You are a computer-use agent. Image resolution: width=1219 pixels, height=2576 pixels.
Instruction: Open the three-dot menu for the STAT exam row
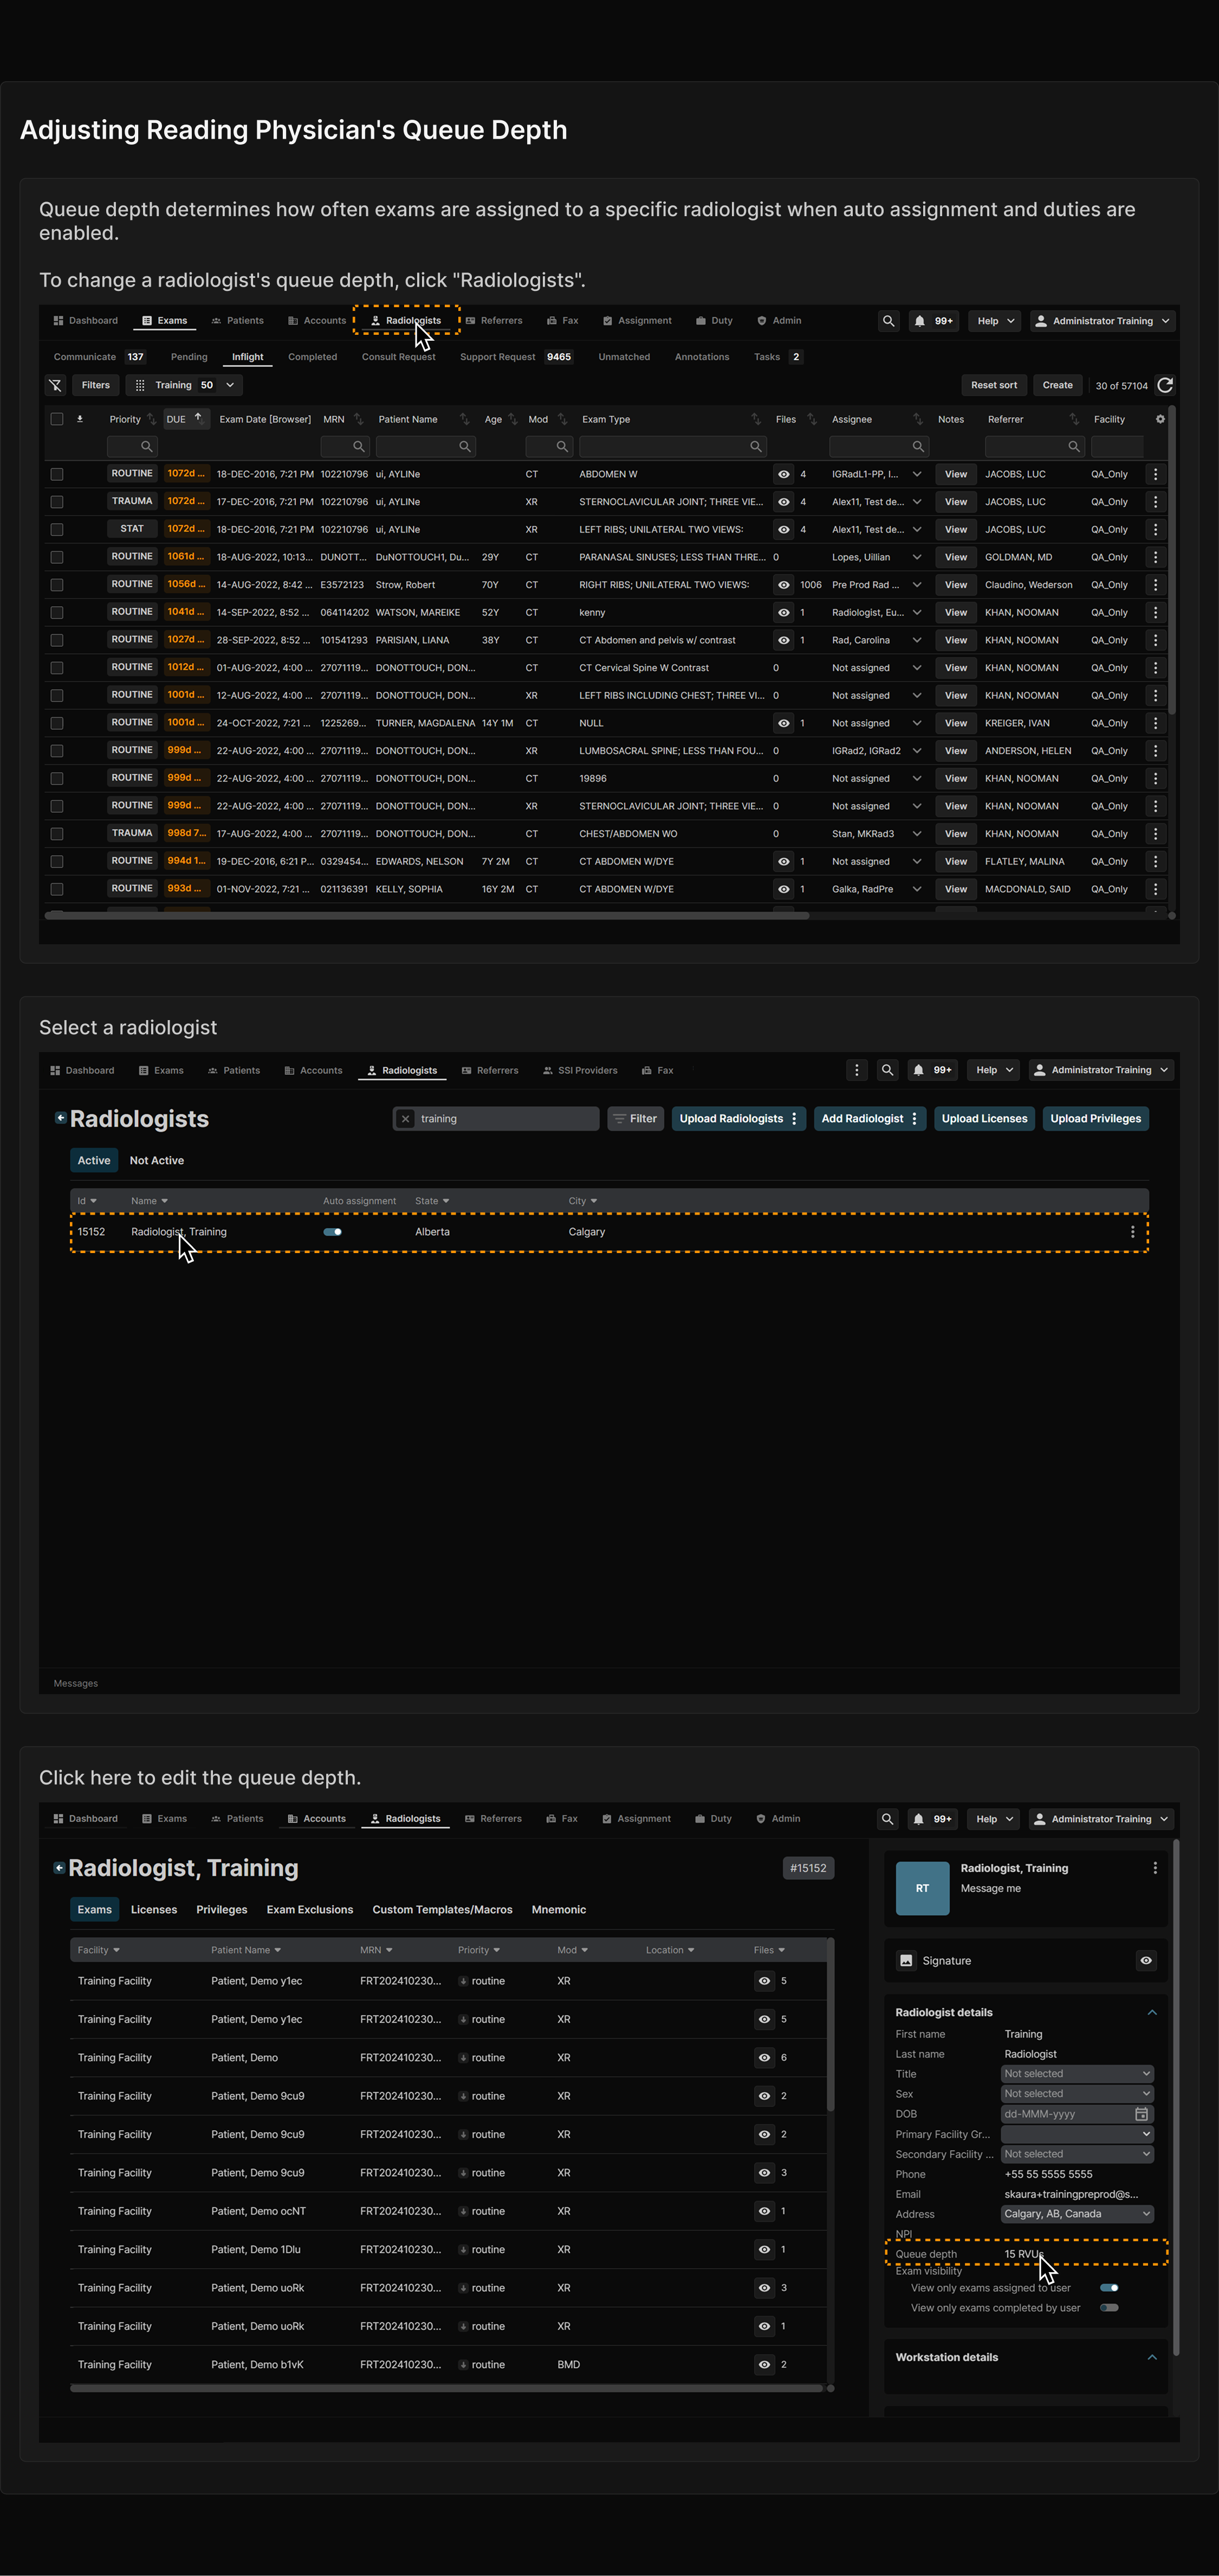point(1156,529)
